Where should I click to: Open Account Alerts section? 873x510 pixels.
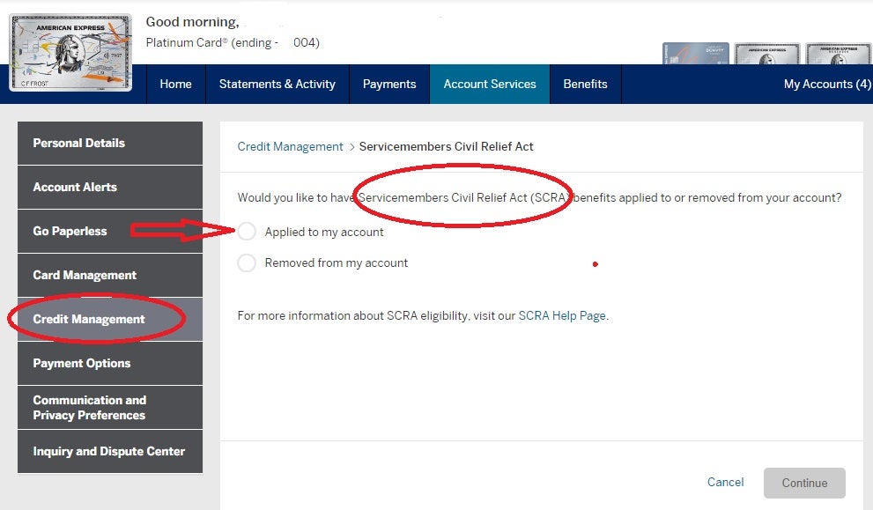coord(110,187)
